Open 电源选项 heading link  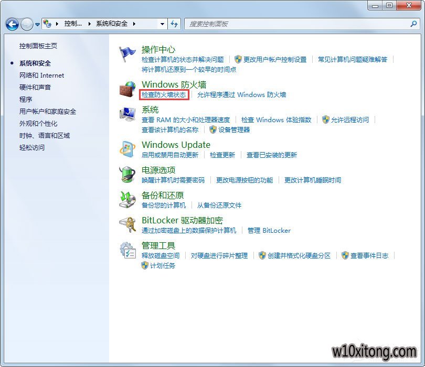158,170
